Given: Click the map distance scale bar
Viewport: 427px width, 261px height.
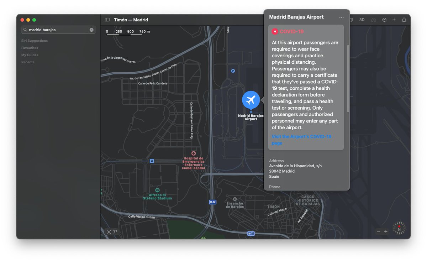Looking at the screenshot, I should click(125, 35).
